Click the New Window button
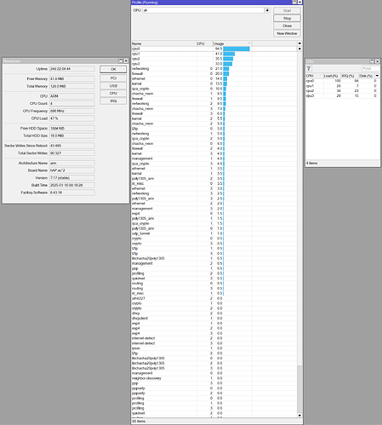This screenshot has height=425, width=382. [x=287, y=33]
